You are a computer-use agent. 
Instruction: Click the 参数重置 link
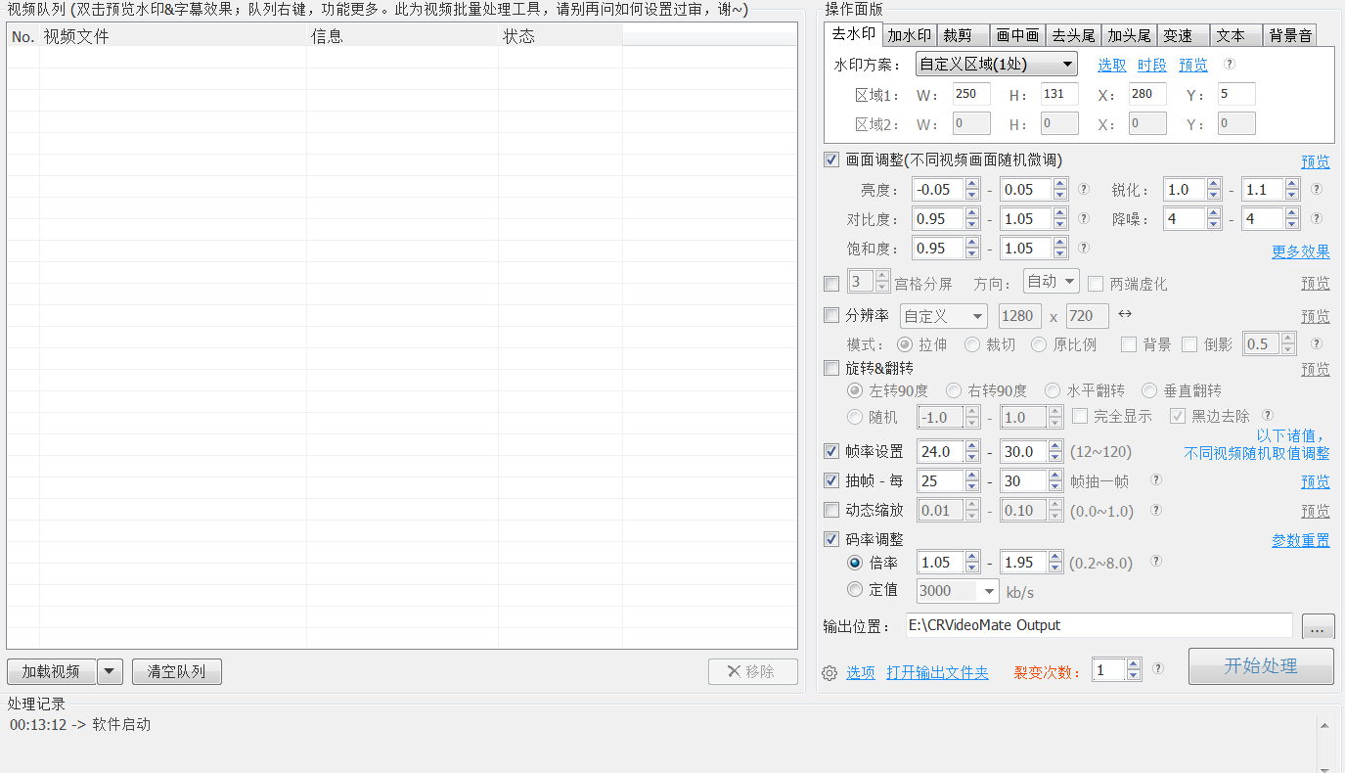tap(1300, 540)
